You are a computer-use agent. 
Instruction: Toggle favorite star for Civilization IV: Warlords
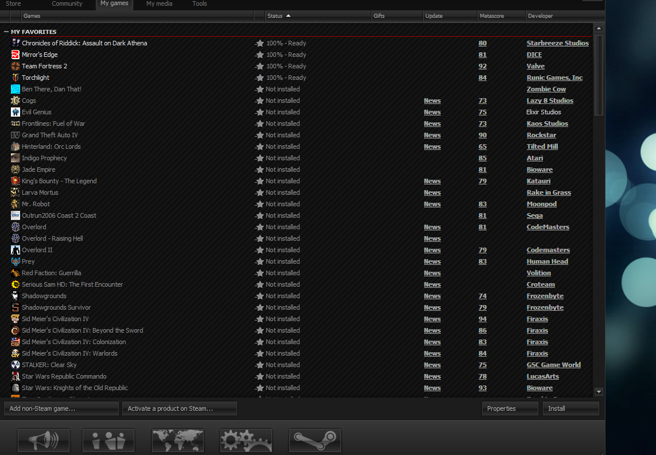click(259, 354)
